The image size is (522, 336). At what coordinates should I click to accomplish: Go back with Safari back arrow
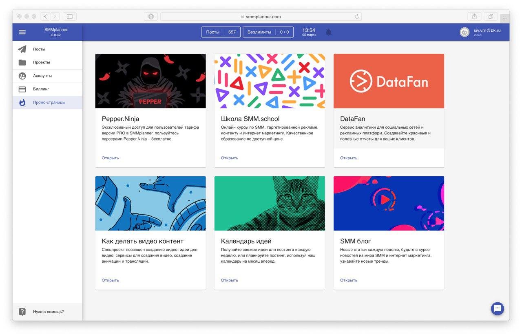click(45, 17)
